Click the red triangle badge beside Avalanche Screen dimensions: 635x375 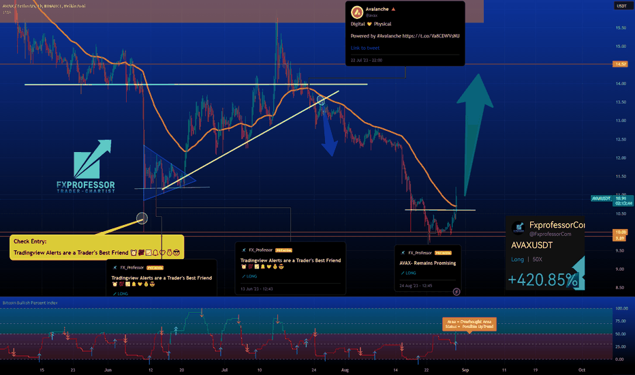pos(393,9)
